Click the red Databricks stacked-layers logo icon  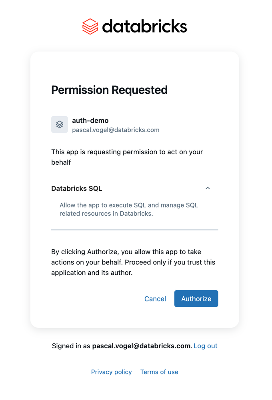pyautogui.click(x=90, y=26)
